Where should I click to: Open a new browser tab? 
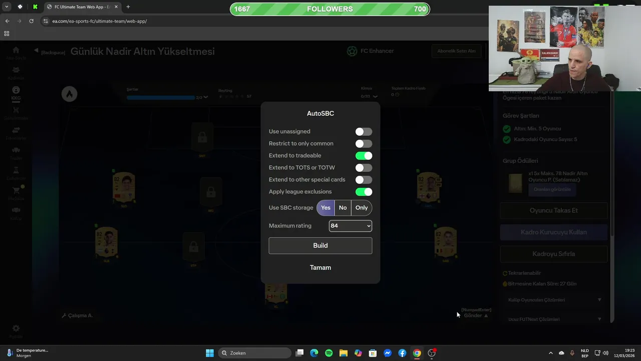coord(128,7)
